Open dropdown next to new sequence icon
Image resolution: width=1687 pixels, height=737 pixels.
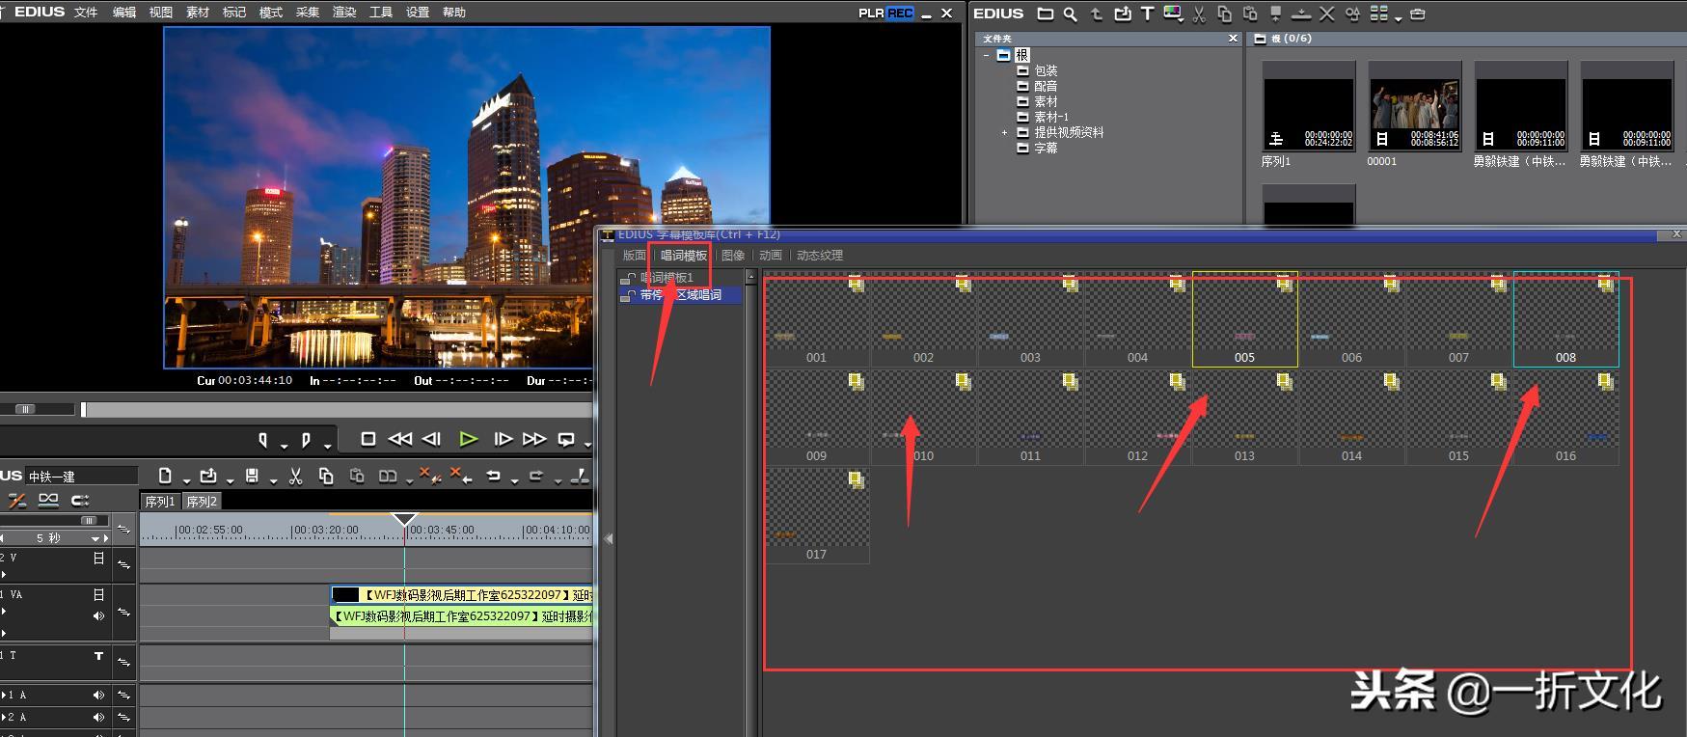point(185,479)
